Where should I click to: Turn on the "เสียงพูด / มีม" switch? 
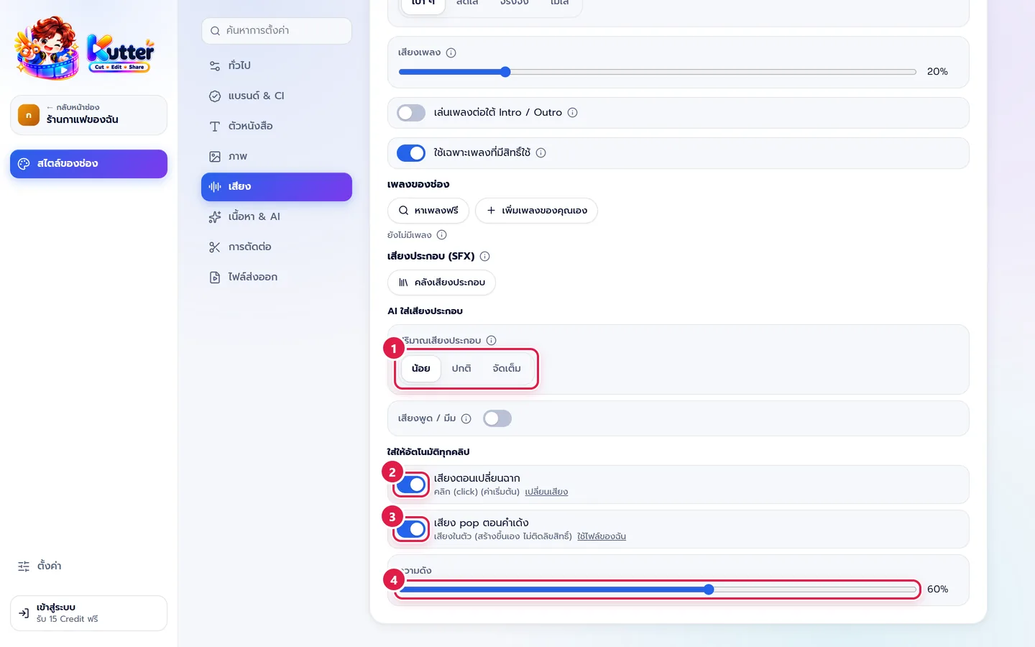coord(497,418)
